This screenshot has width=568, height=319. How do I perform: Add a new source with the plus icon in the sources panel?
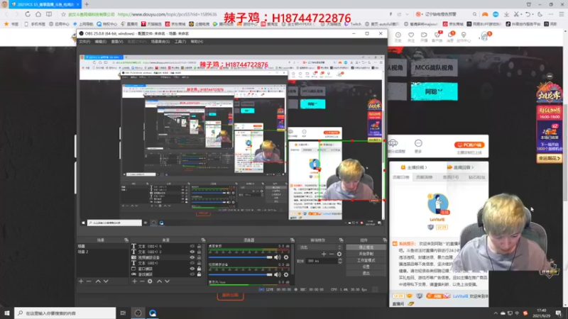[x=134, y=281]
